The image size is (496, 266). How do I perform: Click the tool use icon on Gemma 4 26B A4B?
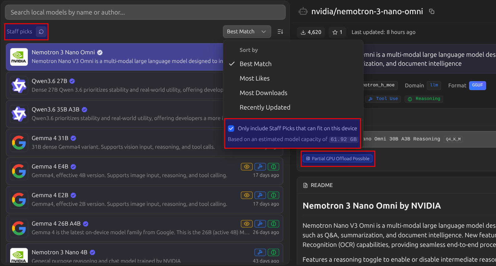point(260,224)
